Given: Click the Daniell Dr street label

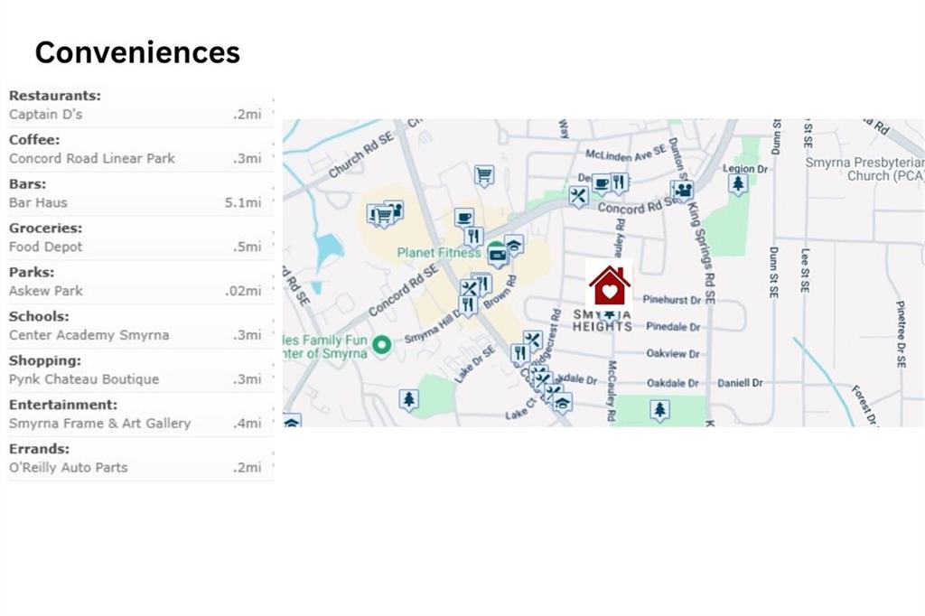Looking at the screenshot, I should (x=740, y=384).
